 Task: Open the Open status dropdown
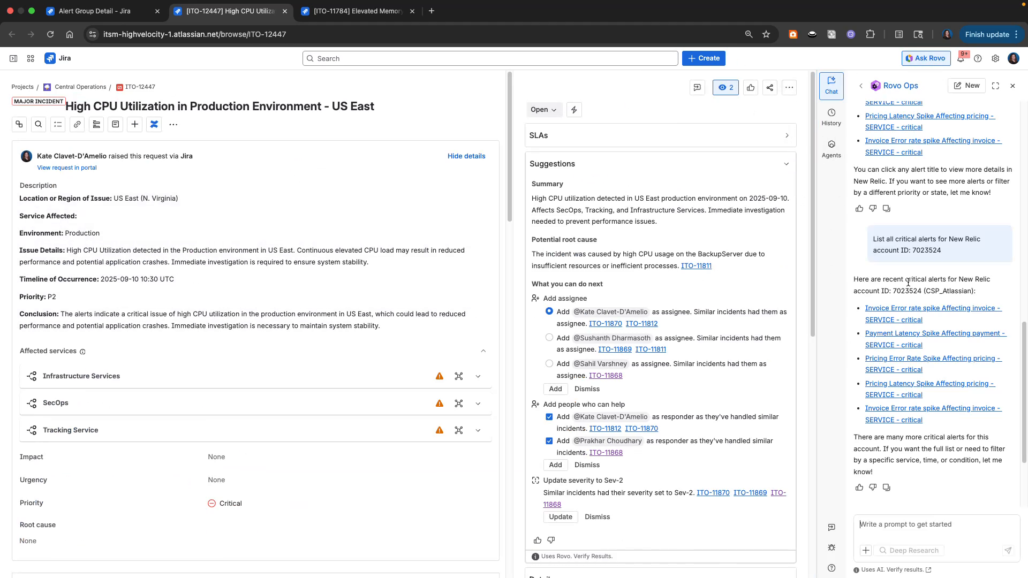point(543,110)
